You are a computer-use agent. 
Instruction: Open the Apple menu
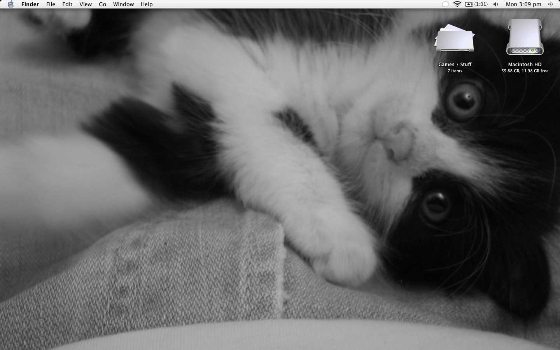10,4
